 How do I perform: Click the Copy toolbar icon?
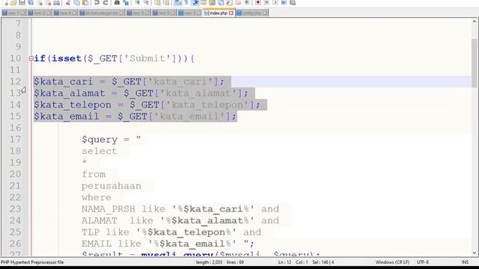point(76,3)
